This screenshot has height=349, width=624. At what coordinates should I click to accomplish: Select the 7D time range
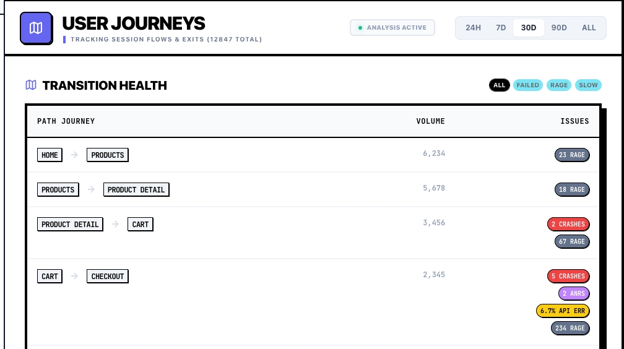tap(501, 28)
